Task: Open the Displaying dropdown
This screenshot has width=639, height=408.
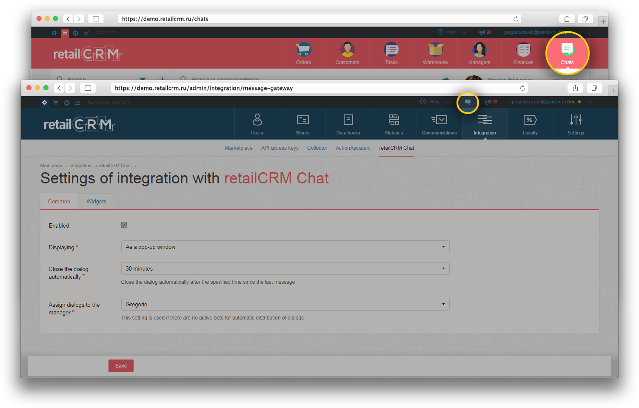Action: [285, 247]
